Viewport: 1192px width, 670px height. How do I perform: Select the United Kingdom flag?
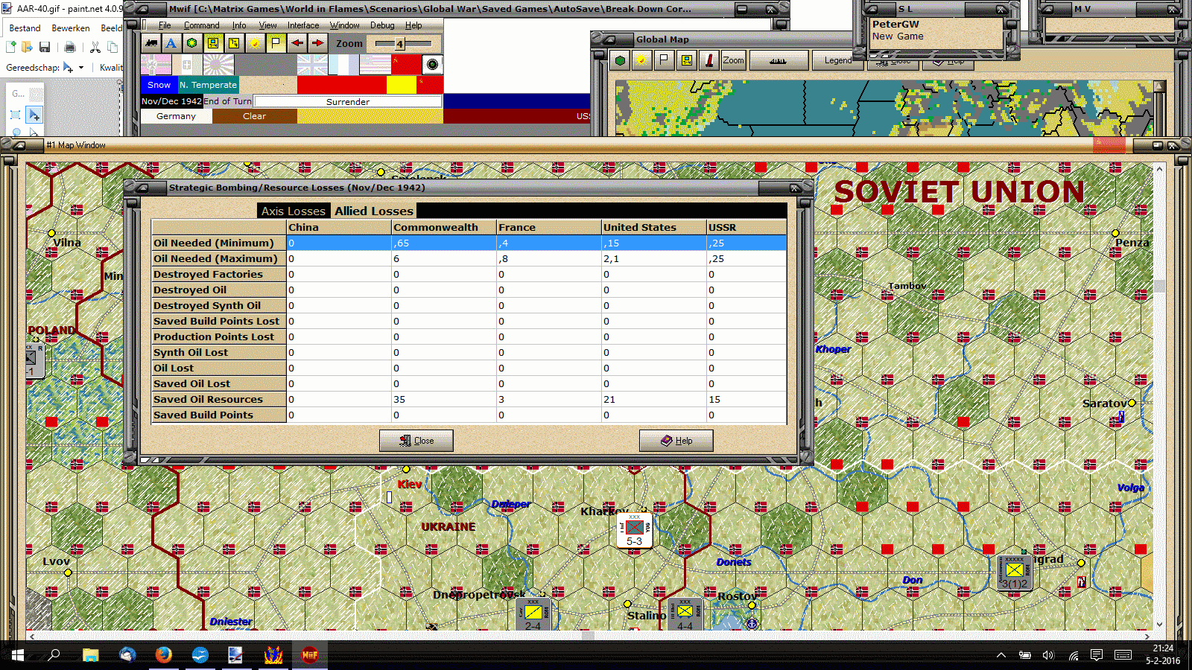click(x=312, y=65)
